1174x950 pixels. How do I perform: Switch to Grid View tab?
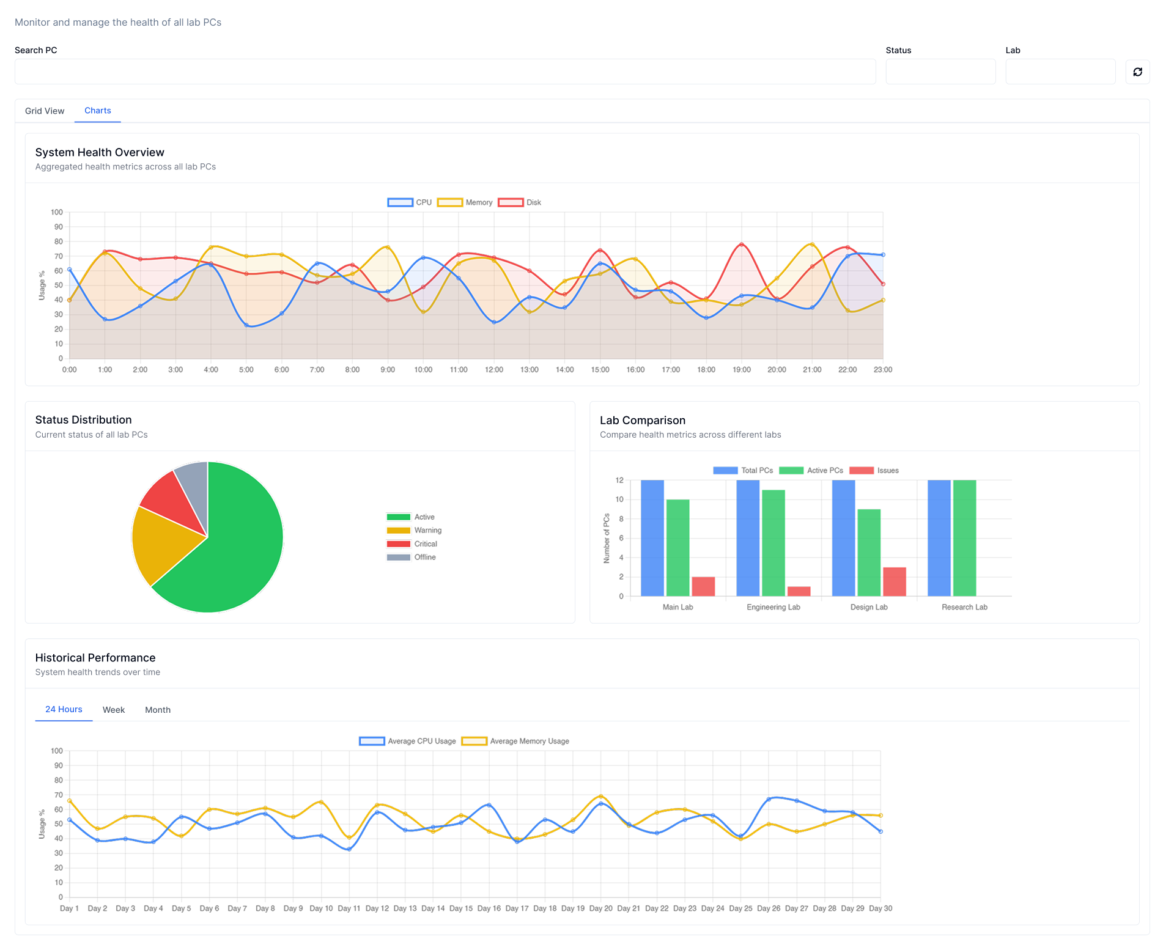point(45,111)
